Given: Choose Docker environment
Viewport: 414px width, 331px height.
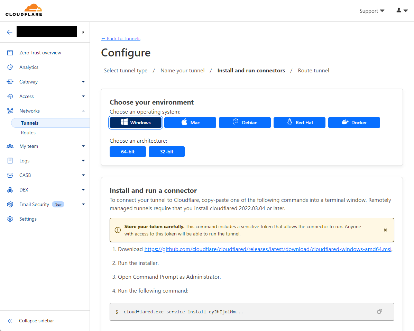Looking at the screenshot, I should click(x=354, y=123).
